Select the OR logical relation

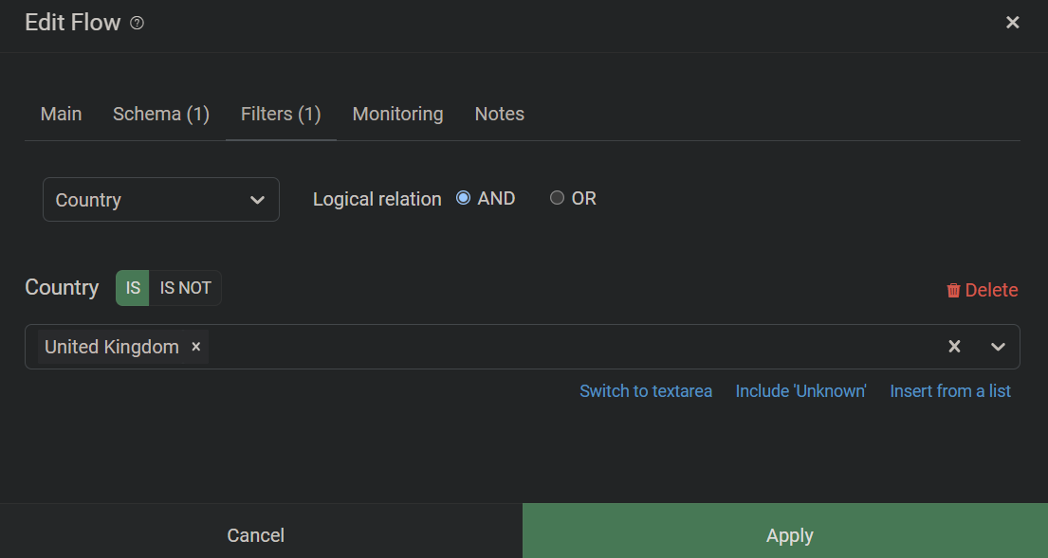click(557, 198)
